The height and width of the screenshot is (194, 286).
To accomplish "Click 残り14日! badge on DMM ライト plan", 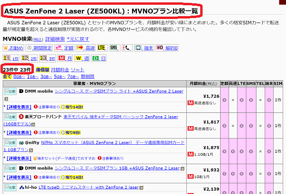I will [72, 107].
